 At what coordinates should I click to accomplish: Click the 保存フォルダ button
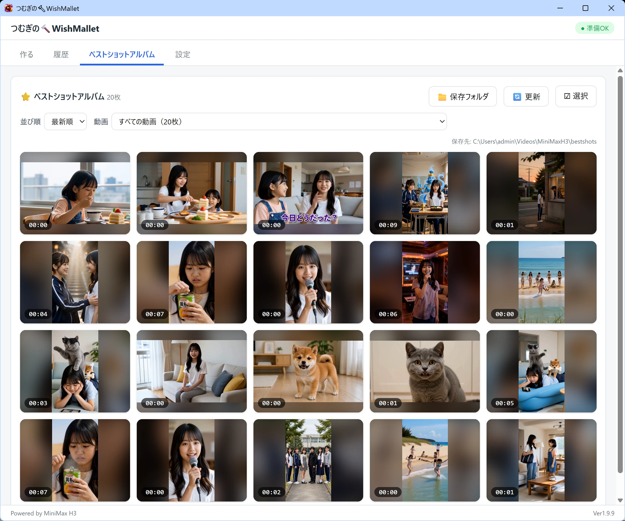pos(463,97)
